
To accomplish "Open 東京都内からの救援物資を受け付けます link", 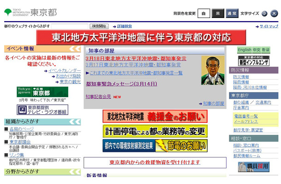I will [x=155, y=162].
